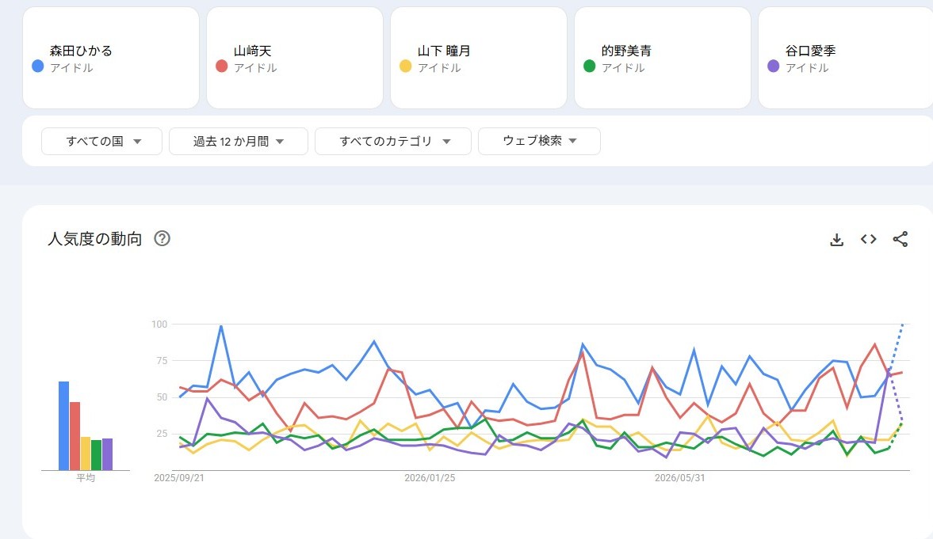933x539 pixels.
Task: Open the 過去 12 か月間 time range dropdown
Action: (x=239, y=142)
